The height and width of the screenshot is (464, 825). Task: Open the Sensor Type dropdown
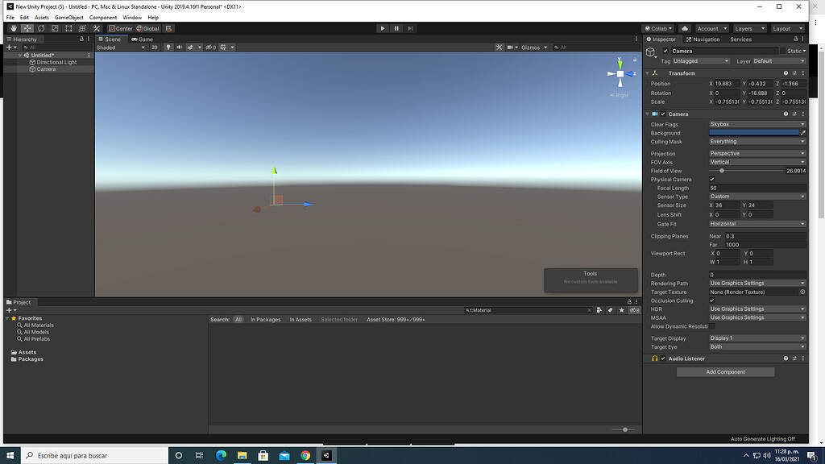click(x=756, y=196)
